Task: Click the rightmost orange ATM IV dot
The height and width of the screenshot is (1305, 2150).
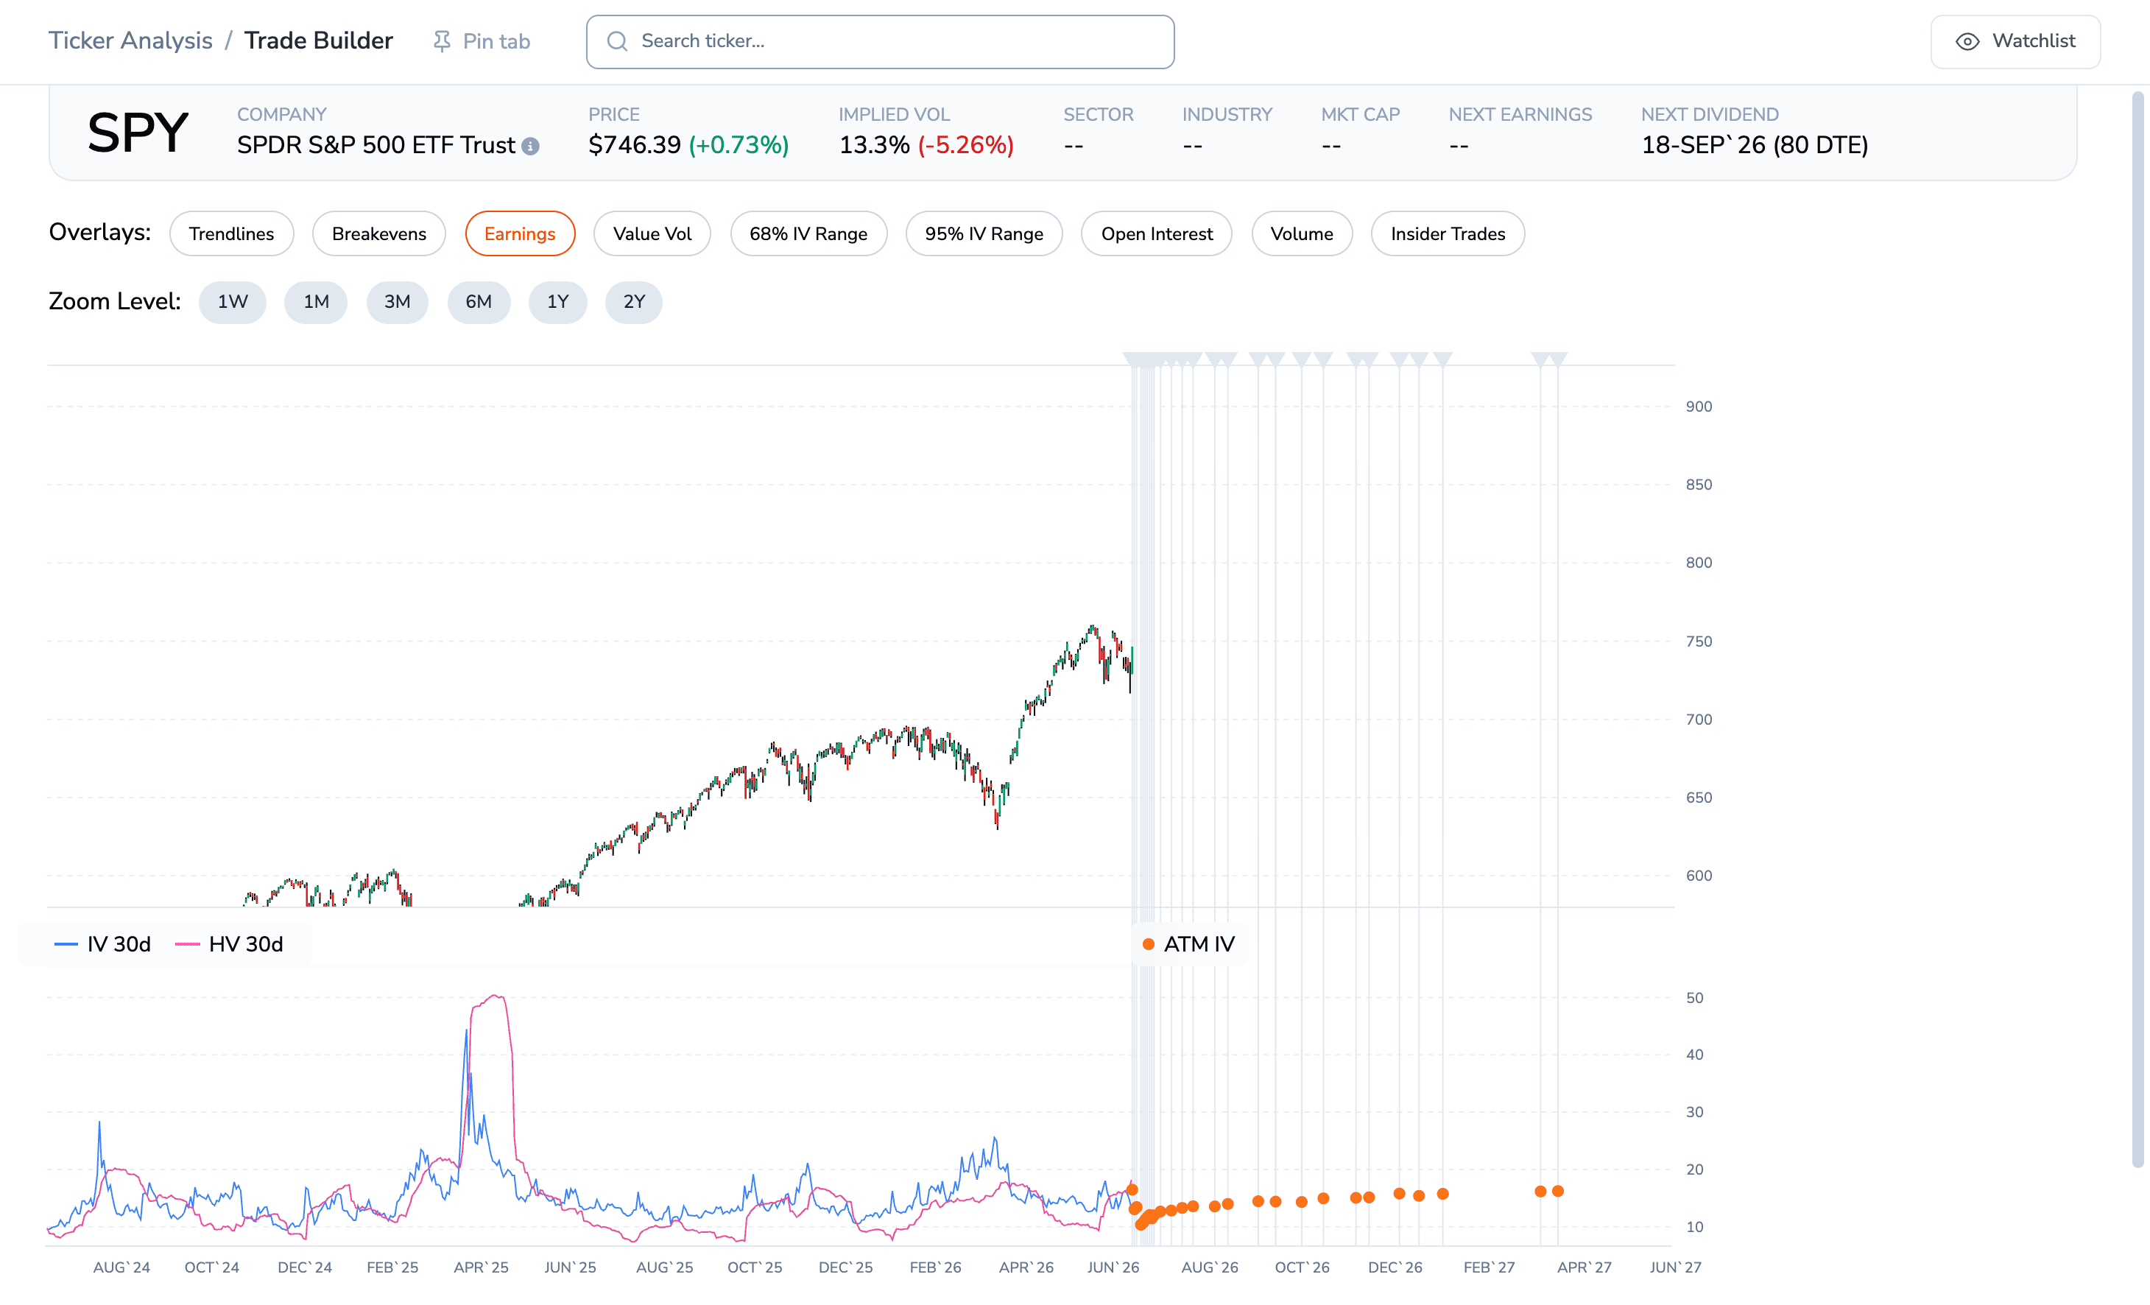Action: [x=1557, y=1191]
